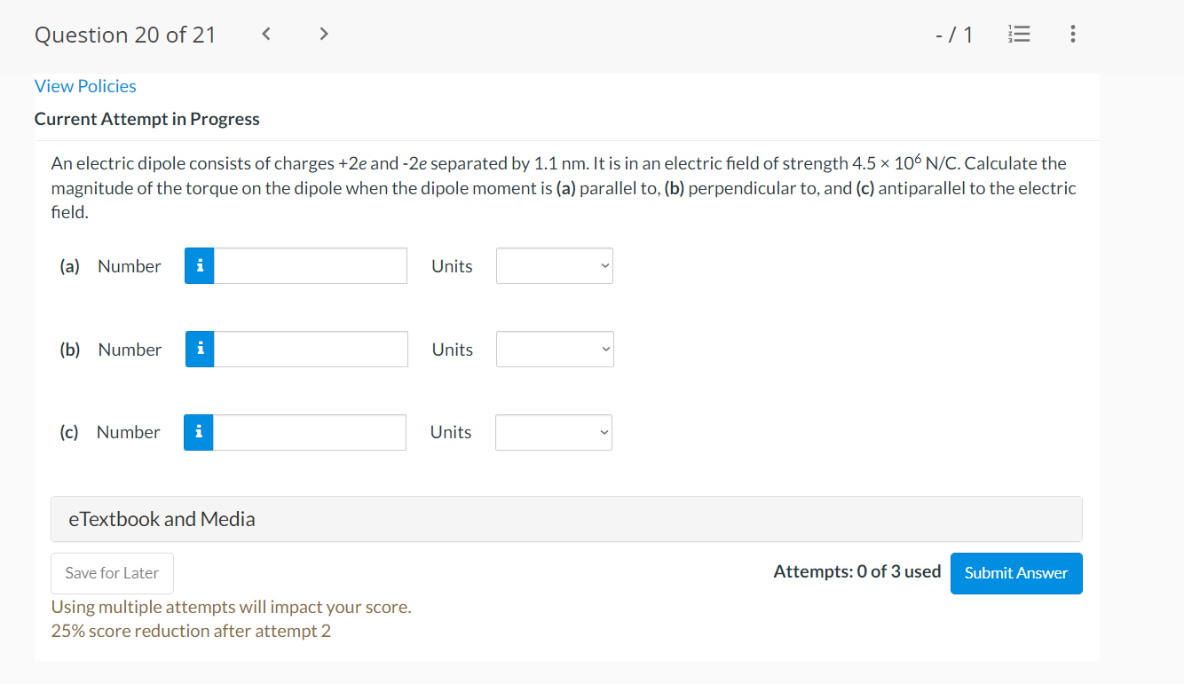Screen dimensions: 1184x684
Task: Click the '- / 1' score text
Action: point(954,35)
